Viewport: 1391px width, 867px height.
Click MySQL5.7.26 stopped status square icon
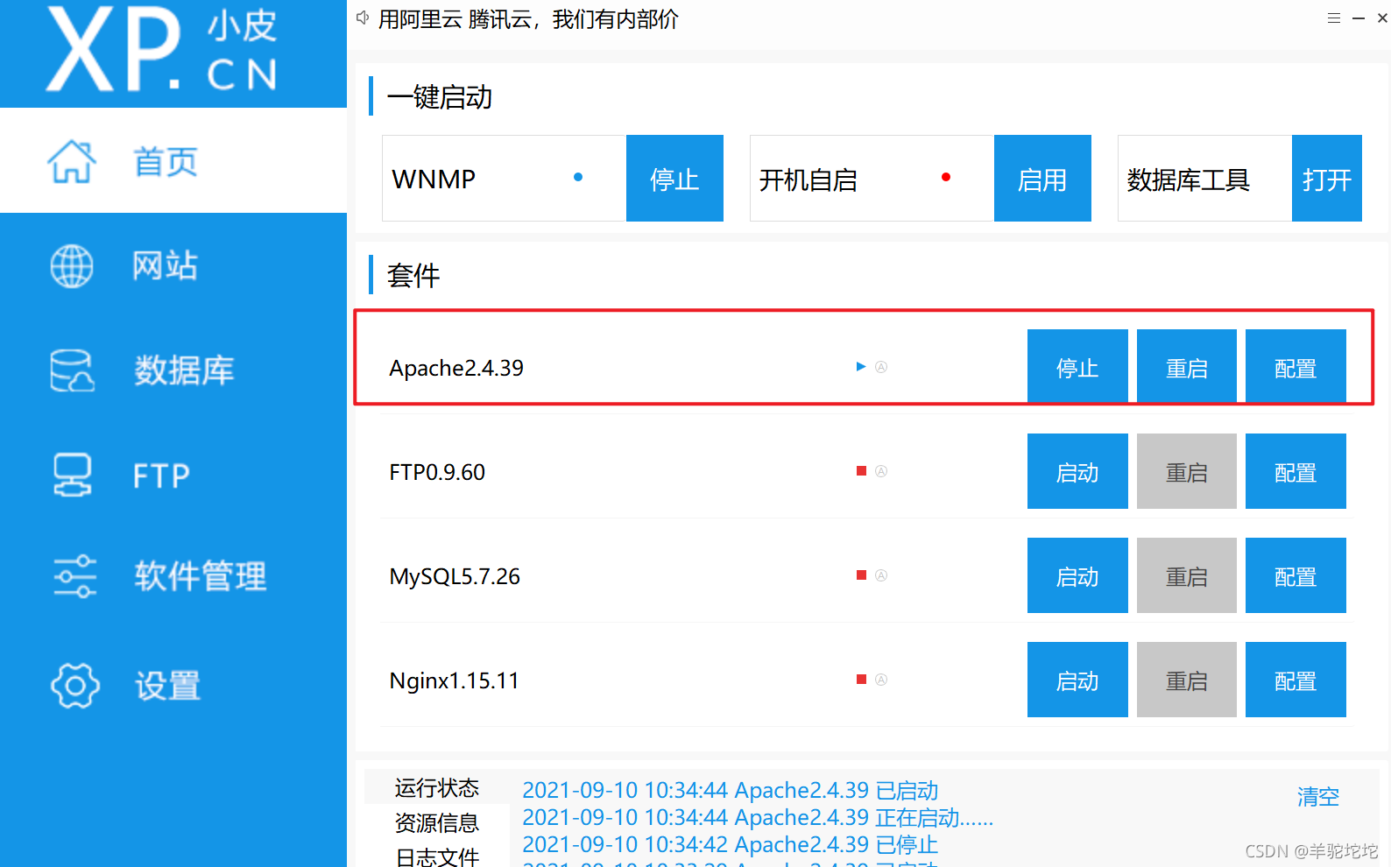861,575
